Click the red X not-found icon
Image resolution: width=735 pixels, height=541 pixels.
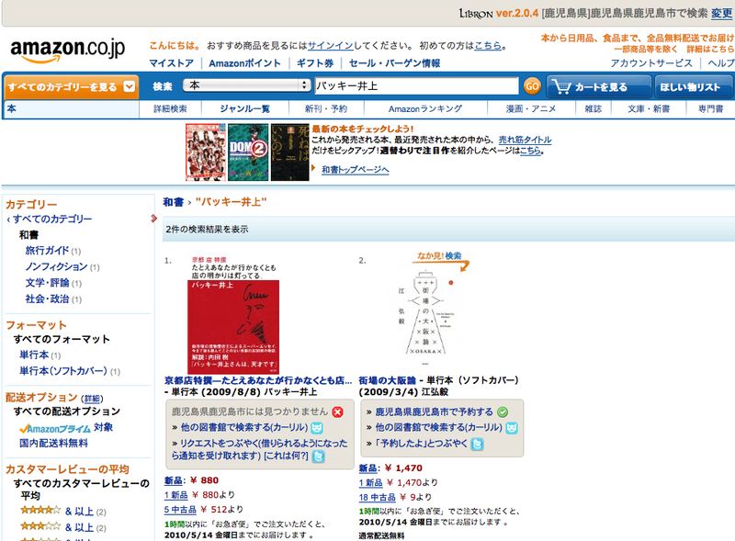point(337,411)
